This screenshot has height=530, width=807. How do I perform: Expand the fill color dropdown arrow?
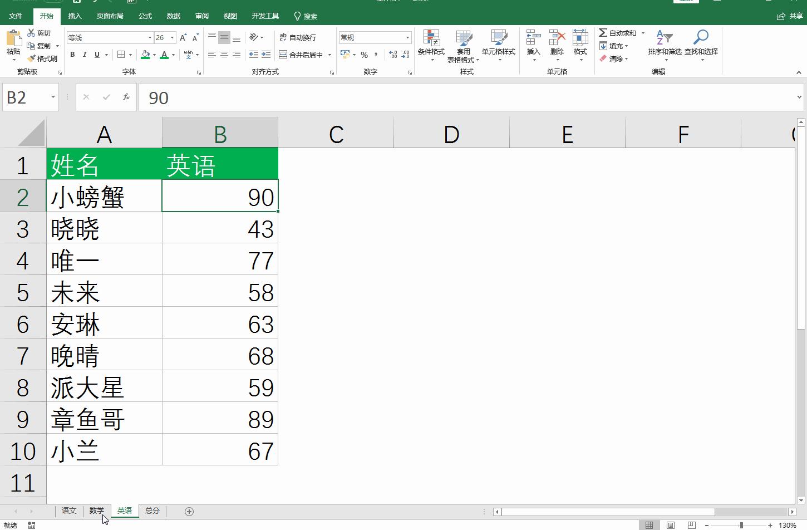[x=154, y=55]
